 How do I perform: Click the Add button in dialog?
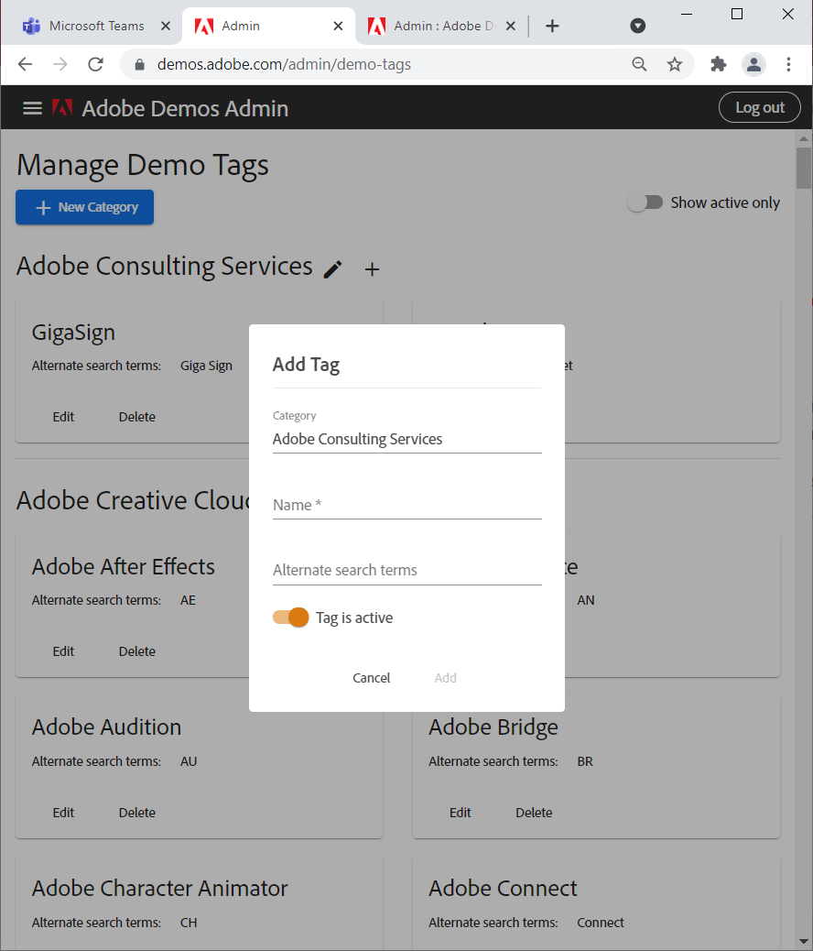pyautogui.click(x=446, y=678)
